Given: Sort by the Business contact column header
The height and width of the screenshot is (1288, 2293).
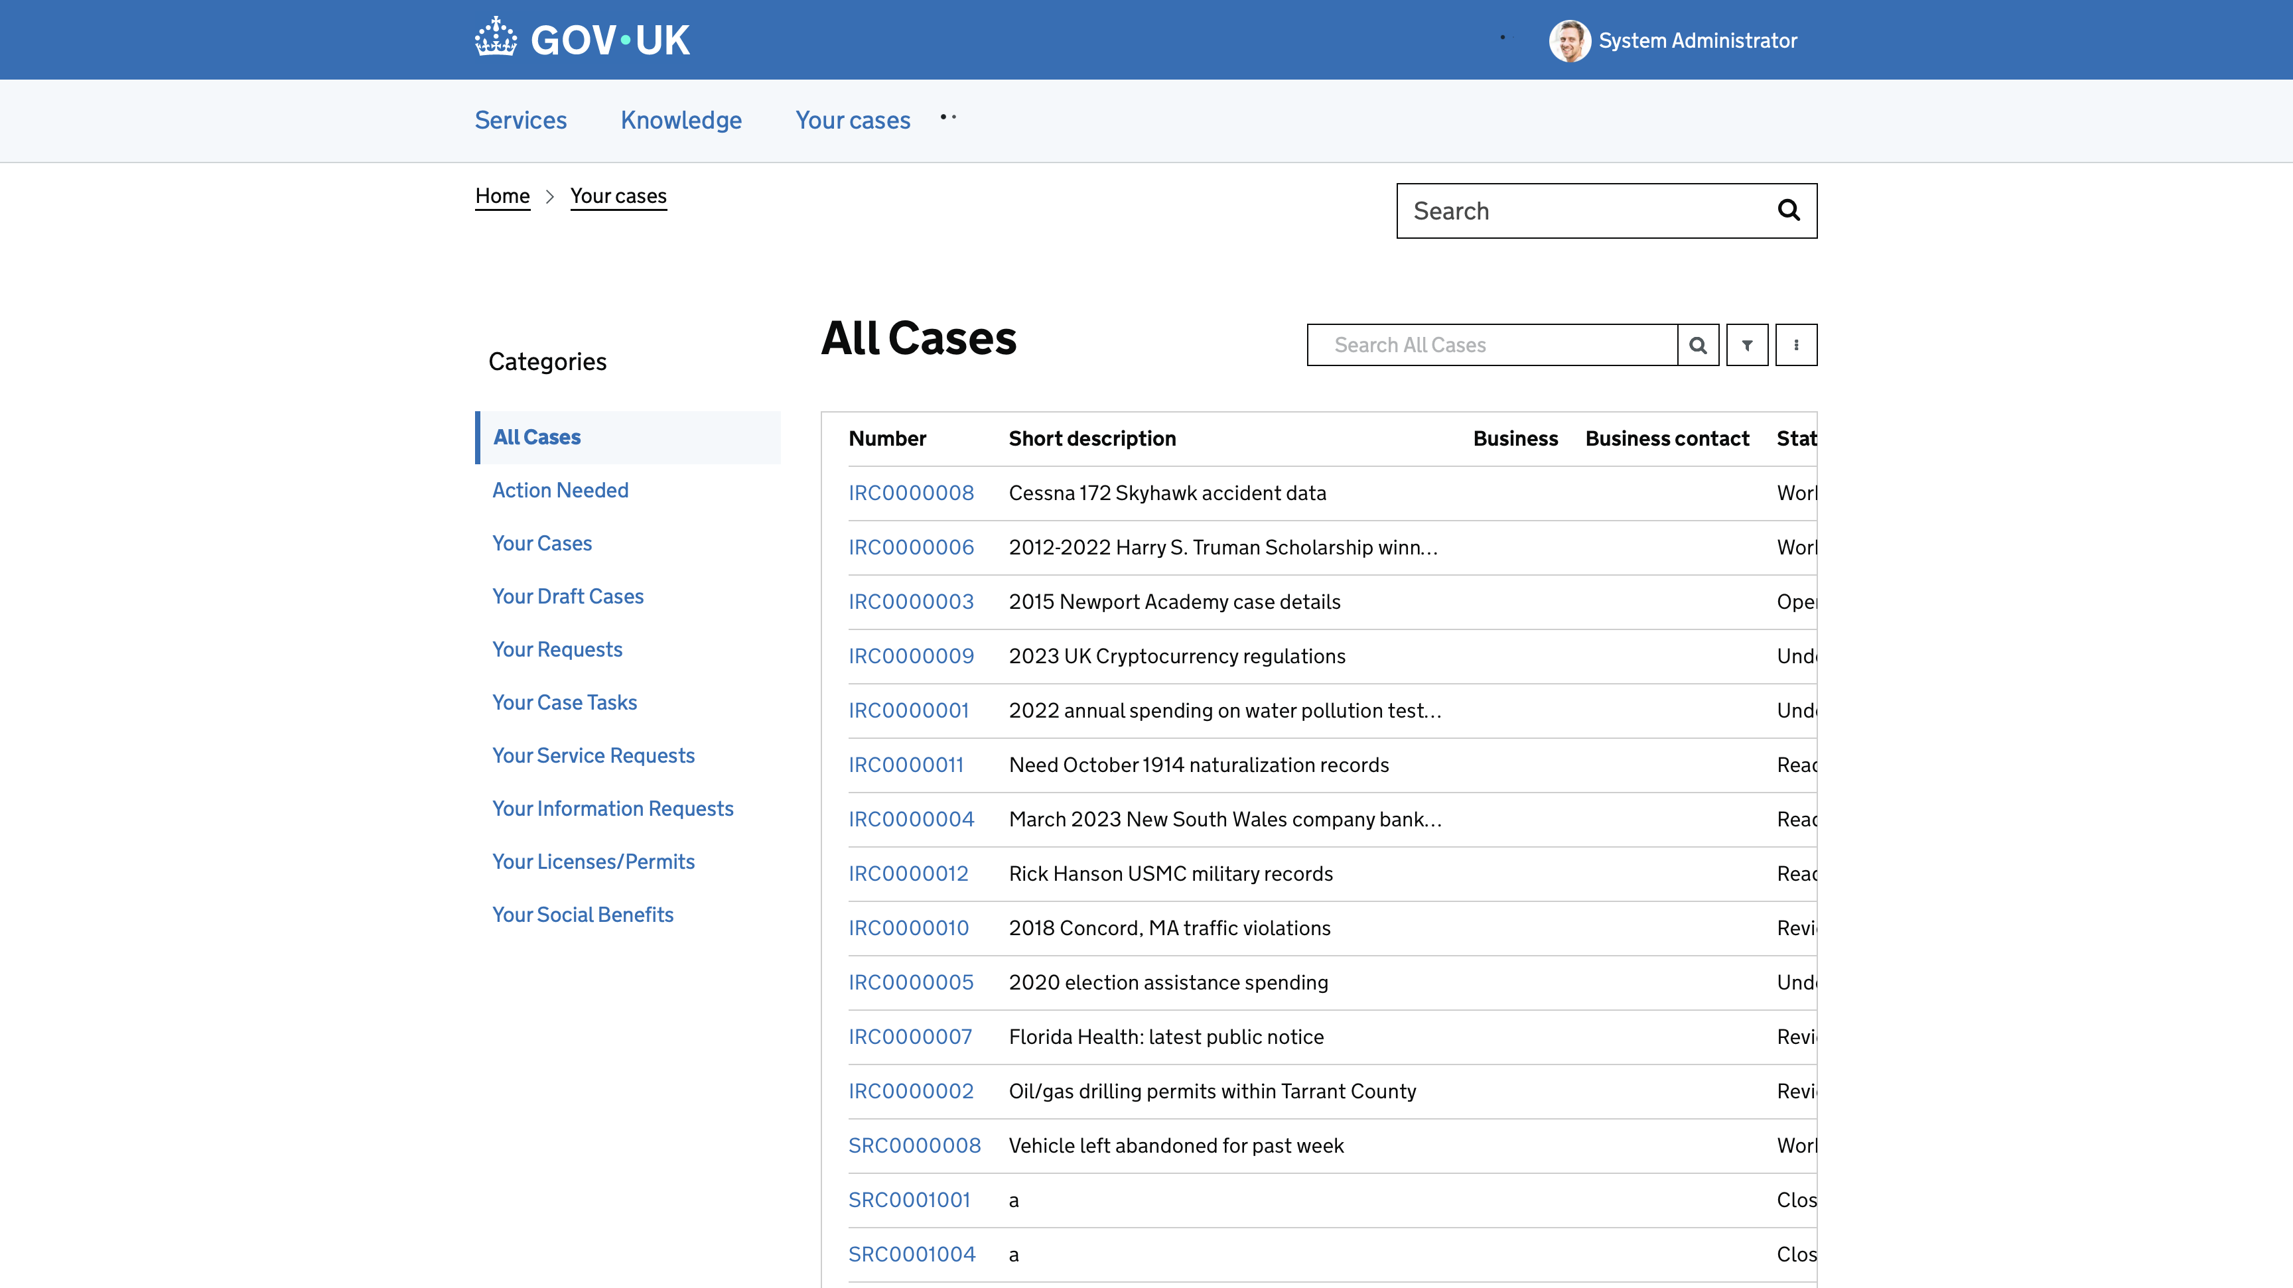Looking at the screenshot, I should pos(1667,438).
